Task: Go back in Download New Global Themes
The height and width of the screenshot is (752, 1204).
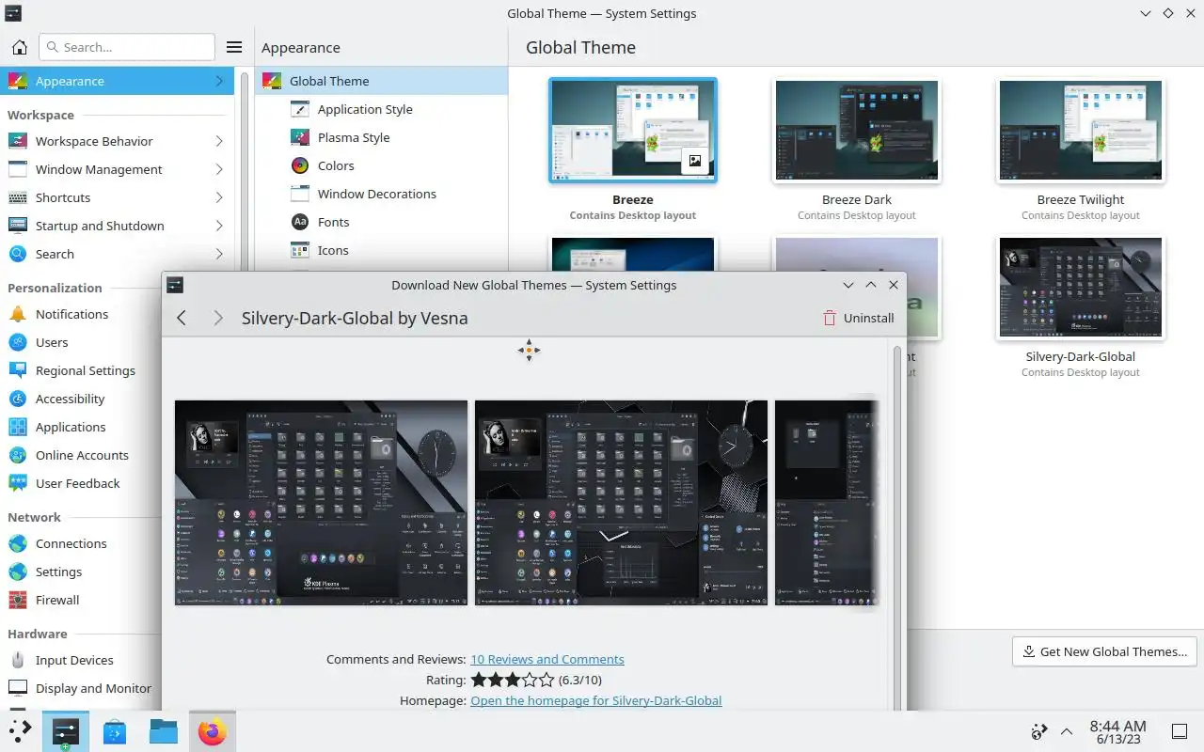Action: [x=182, y=318]
